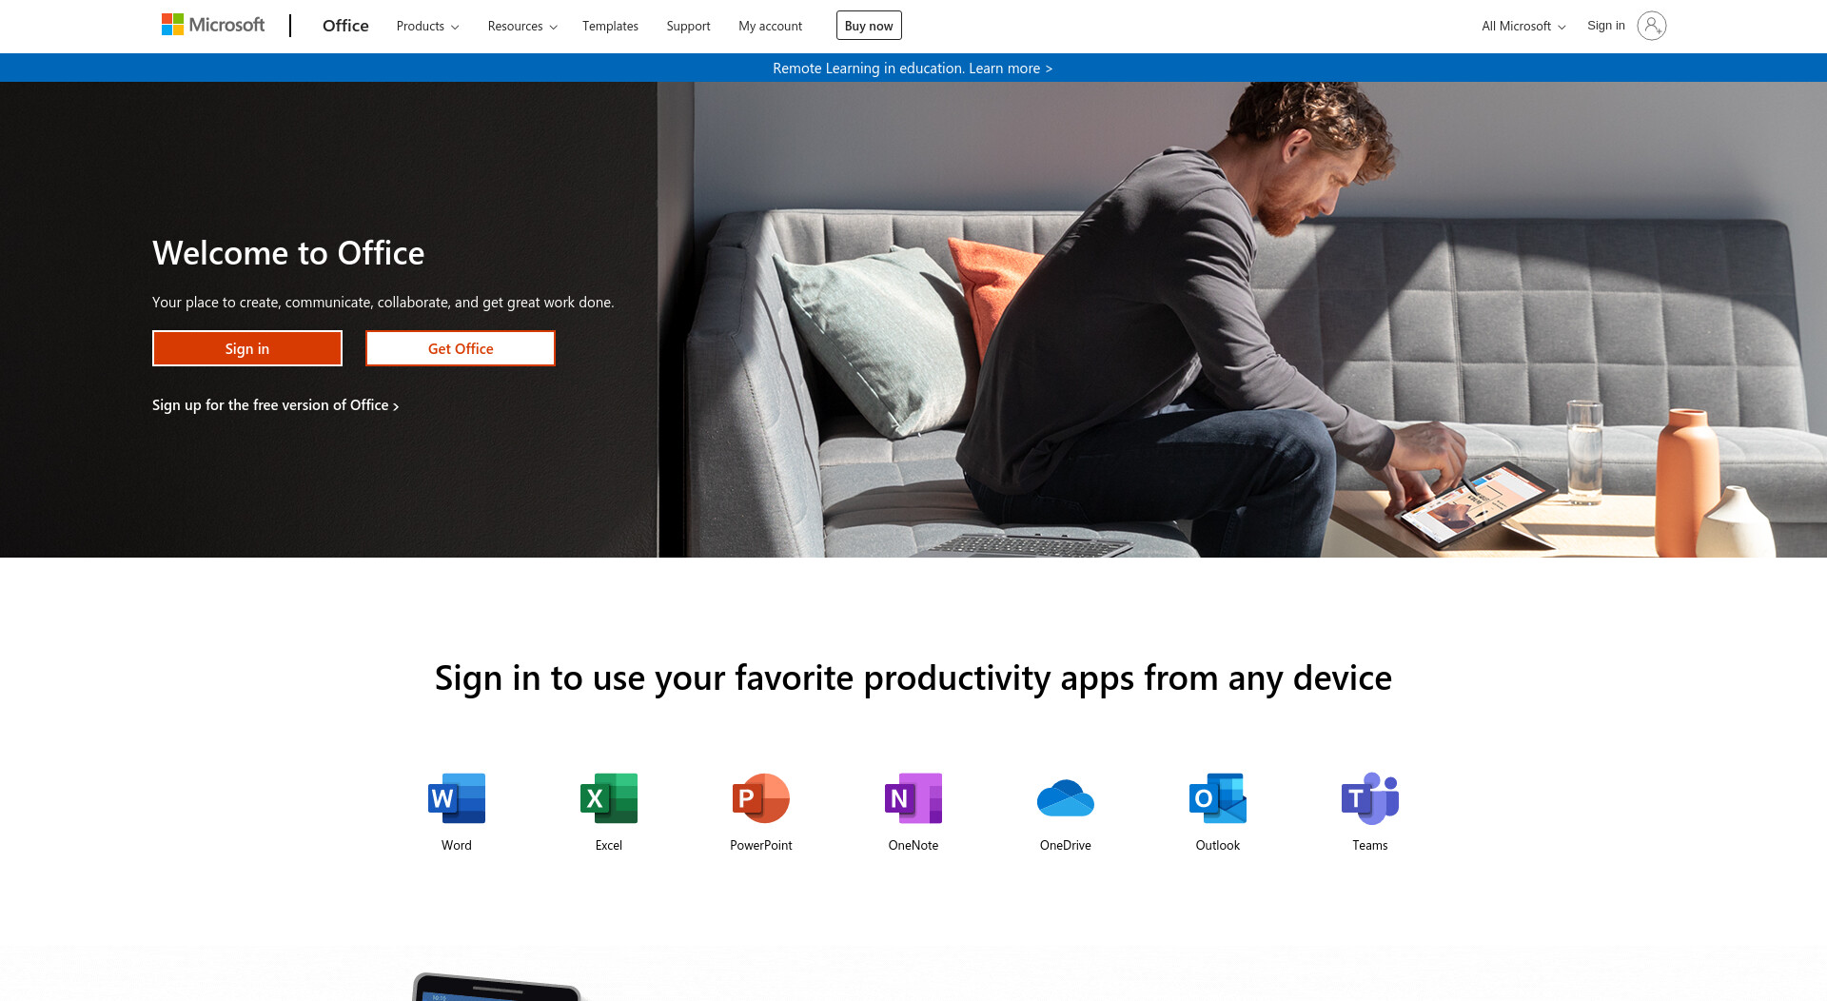Open the Remote Learning Learn more banner
Viewport: 1827px width, 1001px height.
click(x=913, y=69)
